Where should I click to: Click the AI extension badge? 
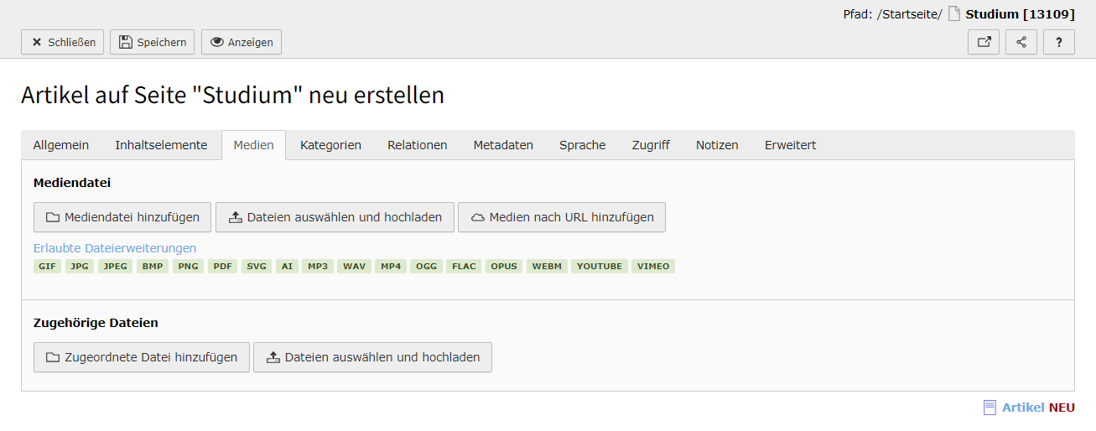click(x=287, y=267)
